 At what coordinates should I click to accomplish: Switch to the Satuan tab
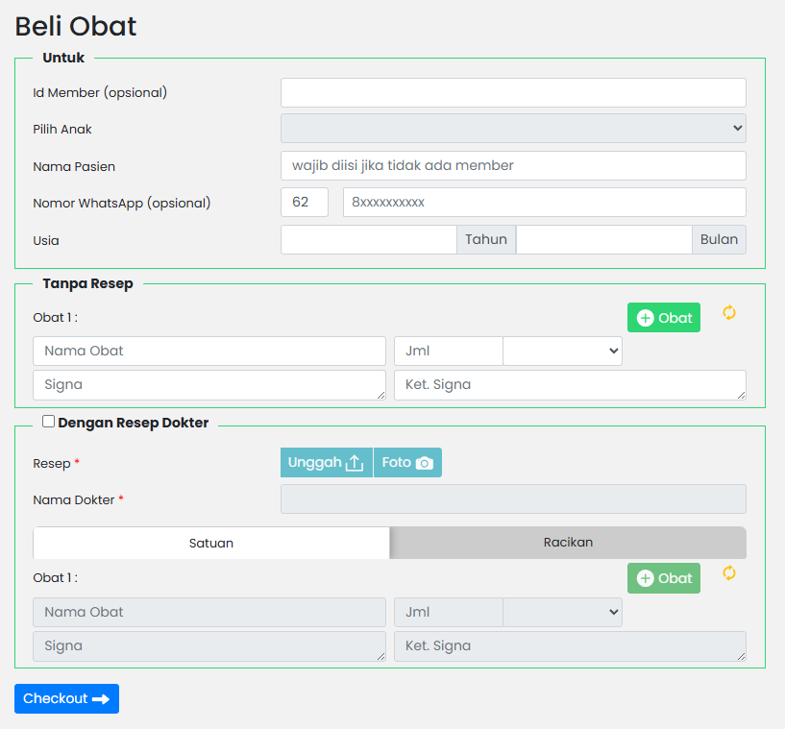pos(211,543)
